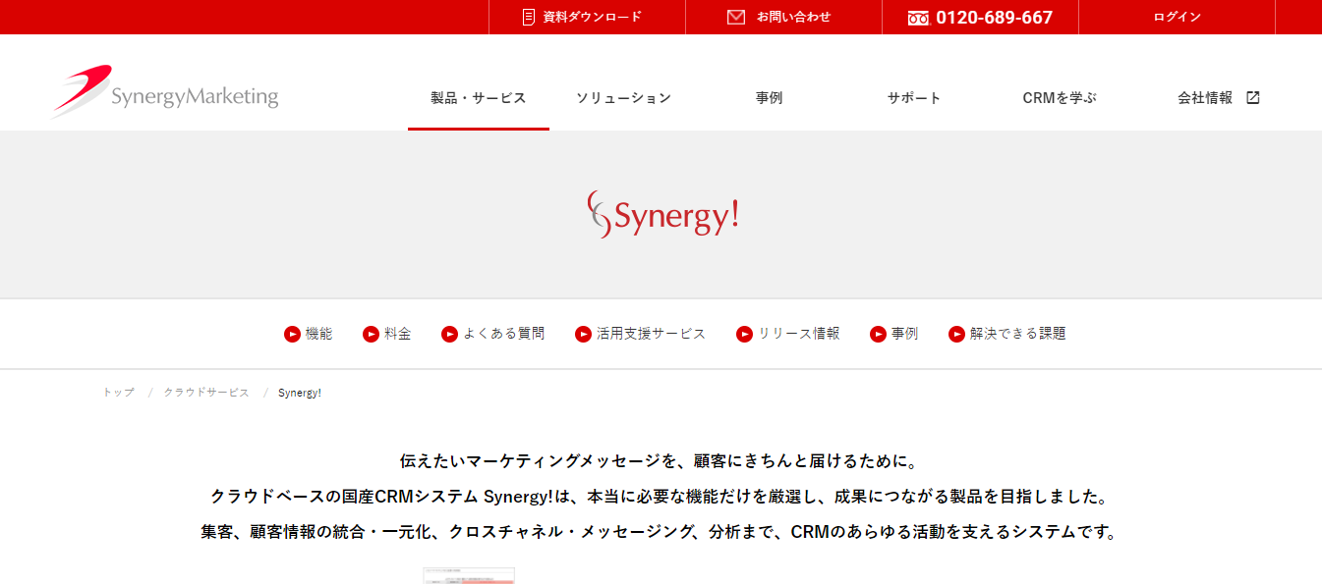Click the small product screenshot thumbnail below the description
This screenshot has height=584, width=1322.
click(468, 578)
